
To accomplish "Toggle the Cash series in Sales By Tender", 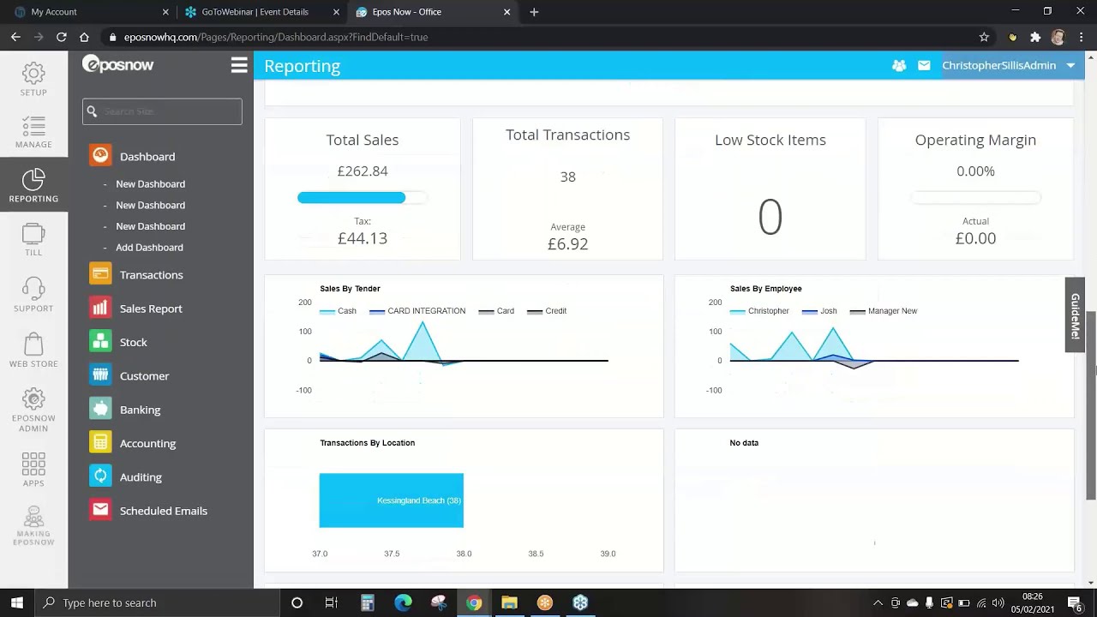I will pyautogui.click(x=338, y=311).
